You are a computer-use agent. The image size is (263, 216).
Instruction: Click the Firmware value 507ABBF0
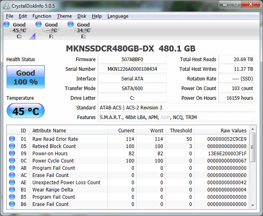(132, 60)
